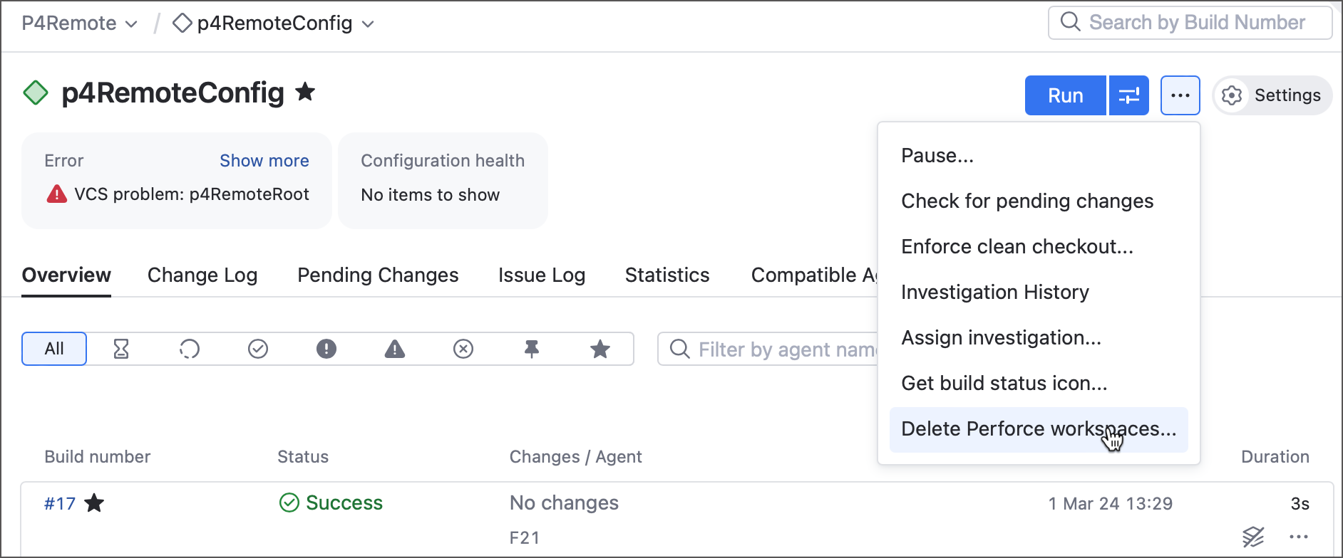Screen dimensions: 1343x558
Task: Open build #17 actions ellipsis menu
Action: coord(1300,537)
